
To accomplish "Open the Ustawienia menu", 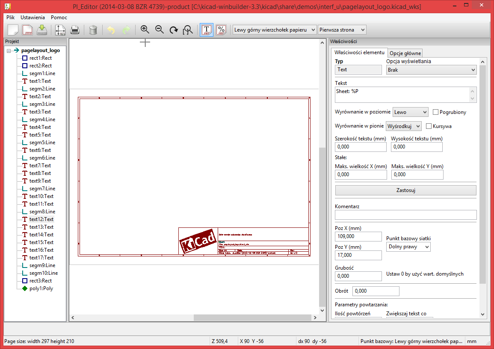I will pyautogui.click(x=33, y=17).
